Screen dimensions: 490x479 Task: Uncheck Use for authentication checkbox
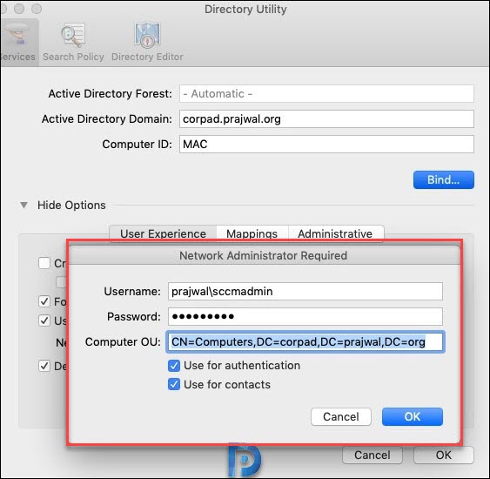174,366
